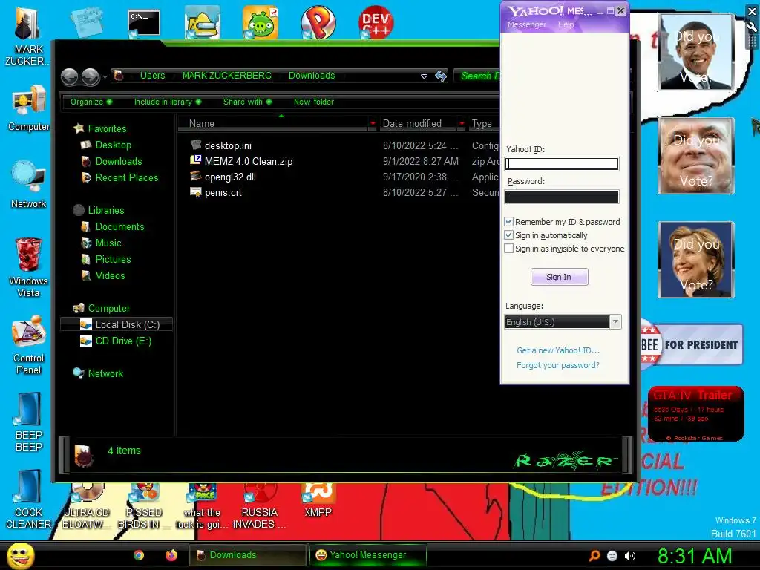This screenshot has height=570, width=760.
Task: Open the Organize dropdown menu
Action: coord(91,102)
